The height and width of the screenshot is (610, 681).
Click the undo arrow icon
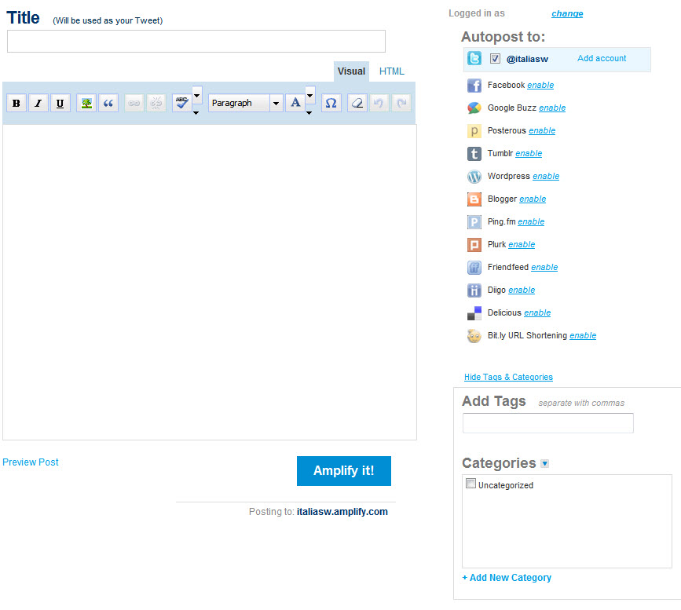[x=379, y=104]
